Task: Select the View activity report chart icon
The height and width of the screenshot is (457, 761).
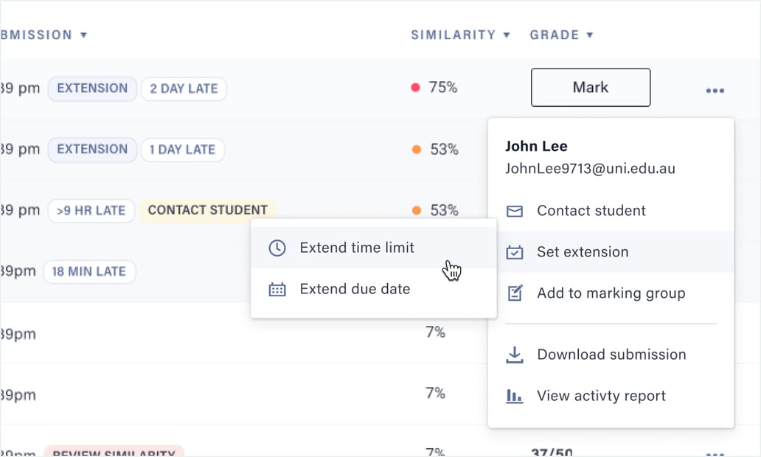Action: coord(514,396)
